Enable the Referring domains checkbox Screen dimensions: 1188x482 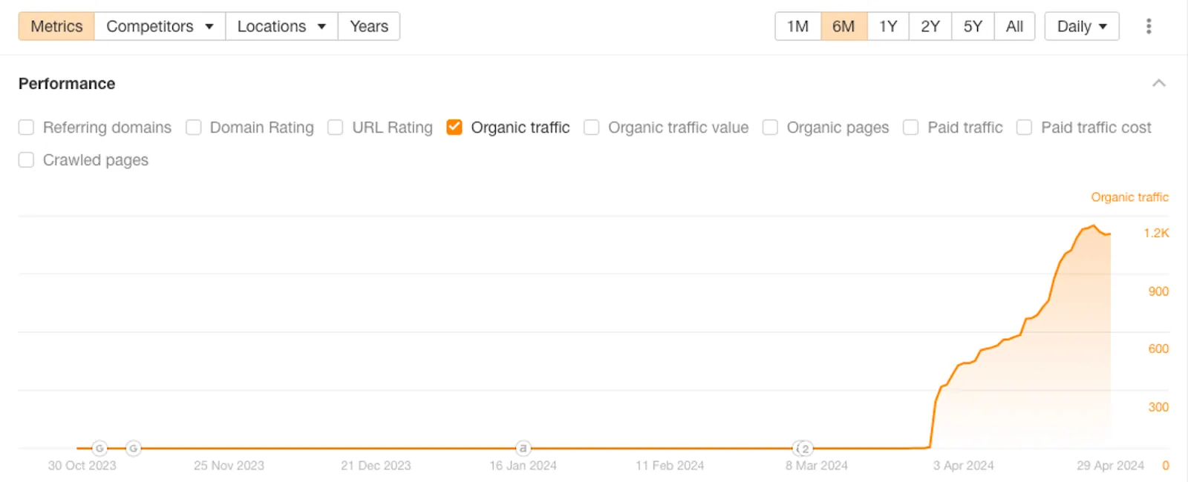[x=26, y=128]
